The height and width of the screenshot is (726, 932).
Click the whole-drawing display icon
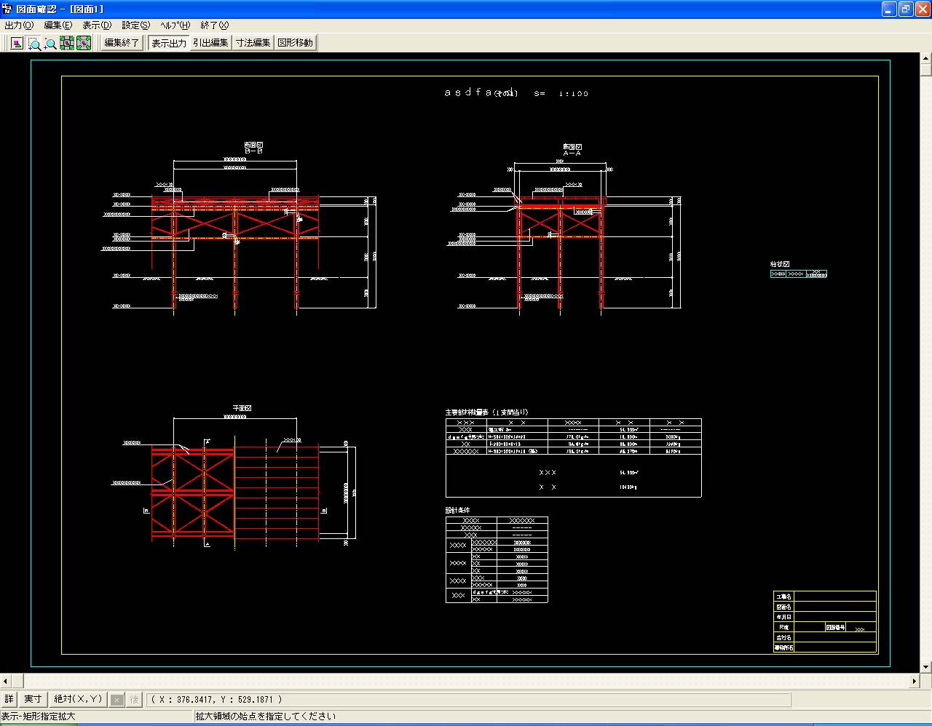click(17, 44)
